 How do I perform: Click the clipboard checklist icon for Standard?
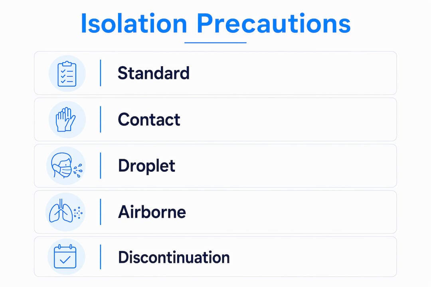click(x=67, y=74)
